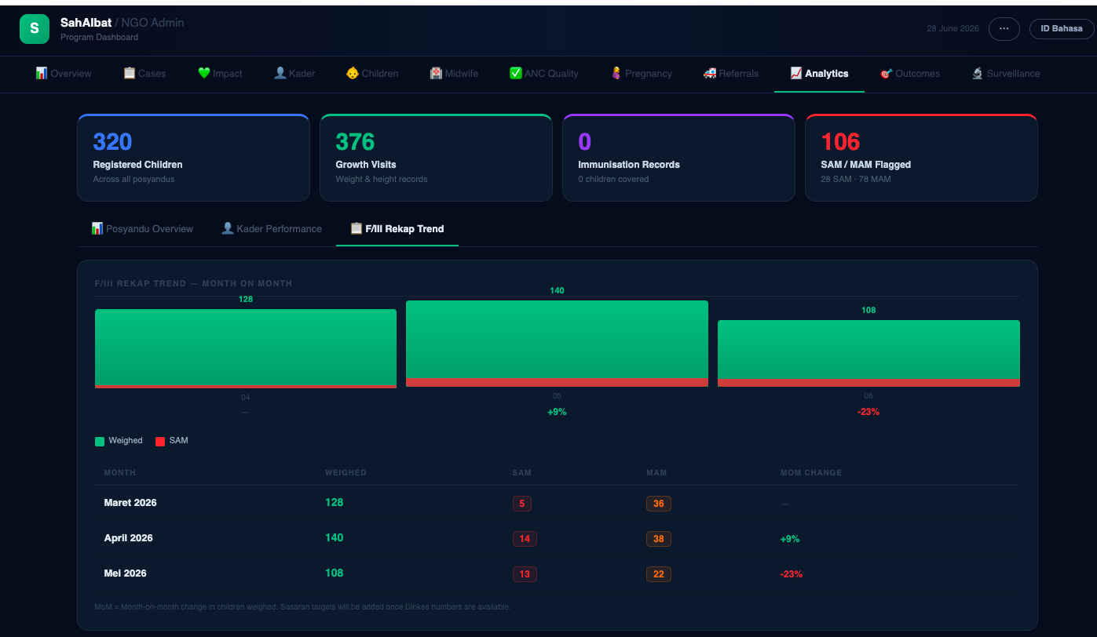Click the Kader person icon
This screenshot has height=637, width=1097.
tap(280, 73)
